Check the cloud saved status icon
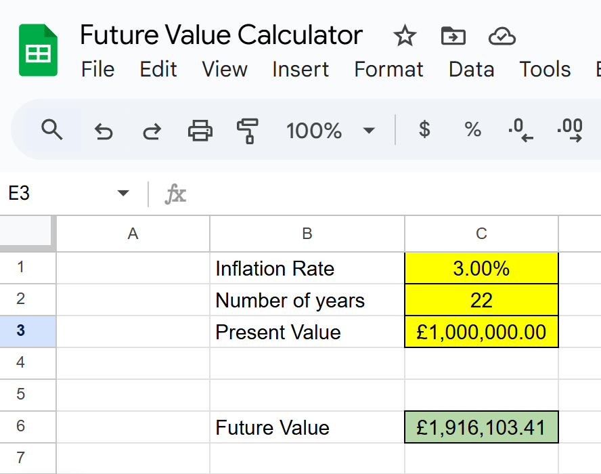The width and height of the screenshot is (601, 474). coord(501,36)
